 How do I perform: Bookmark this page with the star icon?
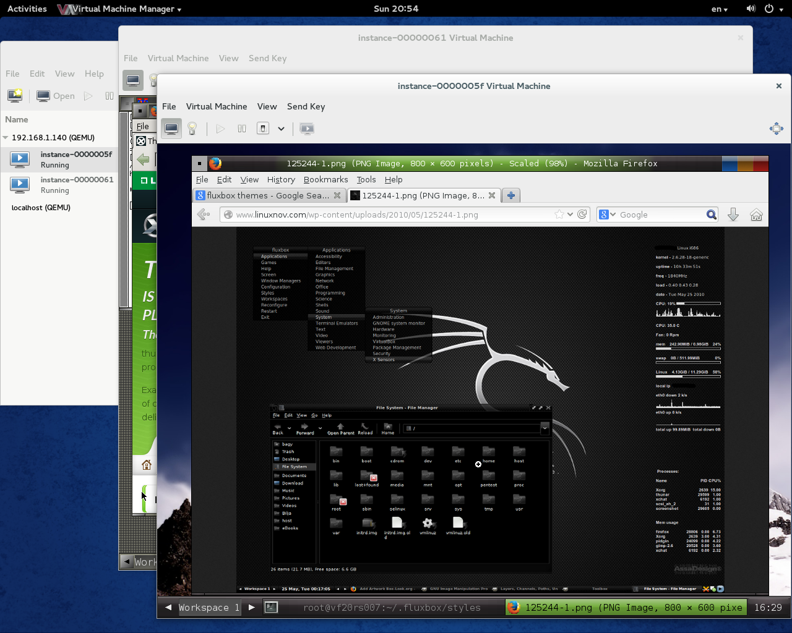[x=559, y=215]
